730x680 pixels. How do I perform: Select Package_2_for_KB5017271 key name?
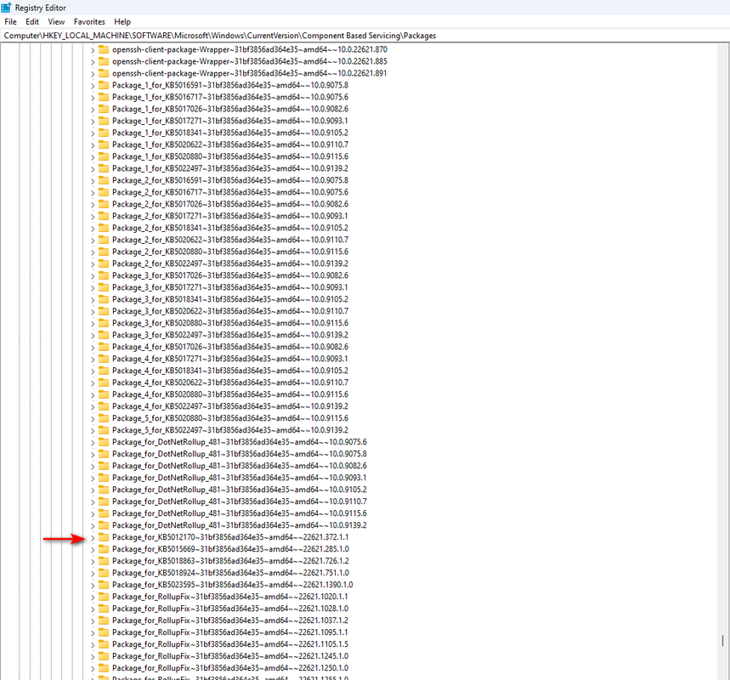(x=230, y=216)
